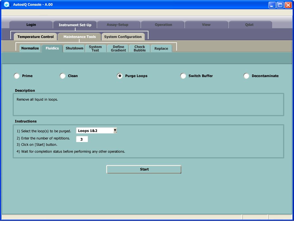This screenshot has height=226, width=294.
Task: Open the Temperature Control subtab
Action: pos(35,37)
